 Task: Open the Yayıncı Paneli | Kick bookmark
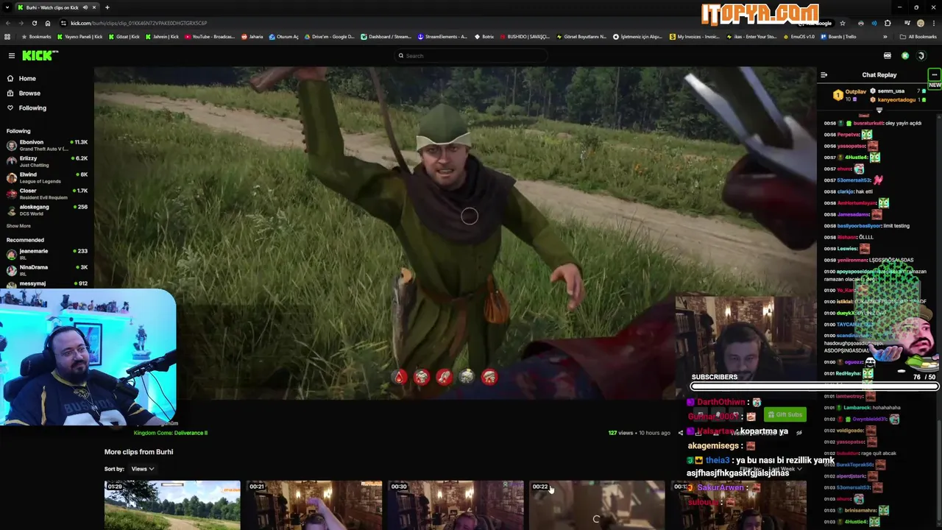pos(80,37)
